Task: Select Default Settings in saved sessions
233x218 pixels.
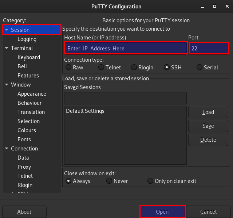Action: coord(85,111)
